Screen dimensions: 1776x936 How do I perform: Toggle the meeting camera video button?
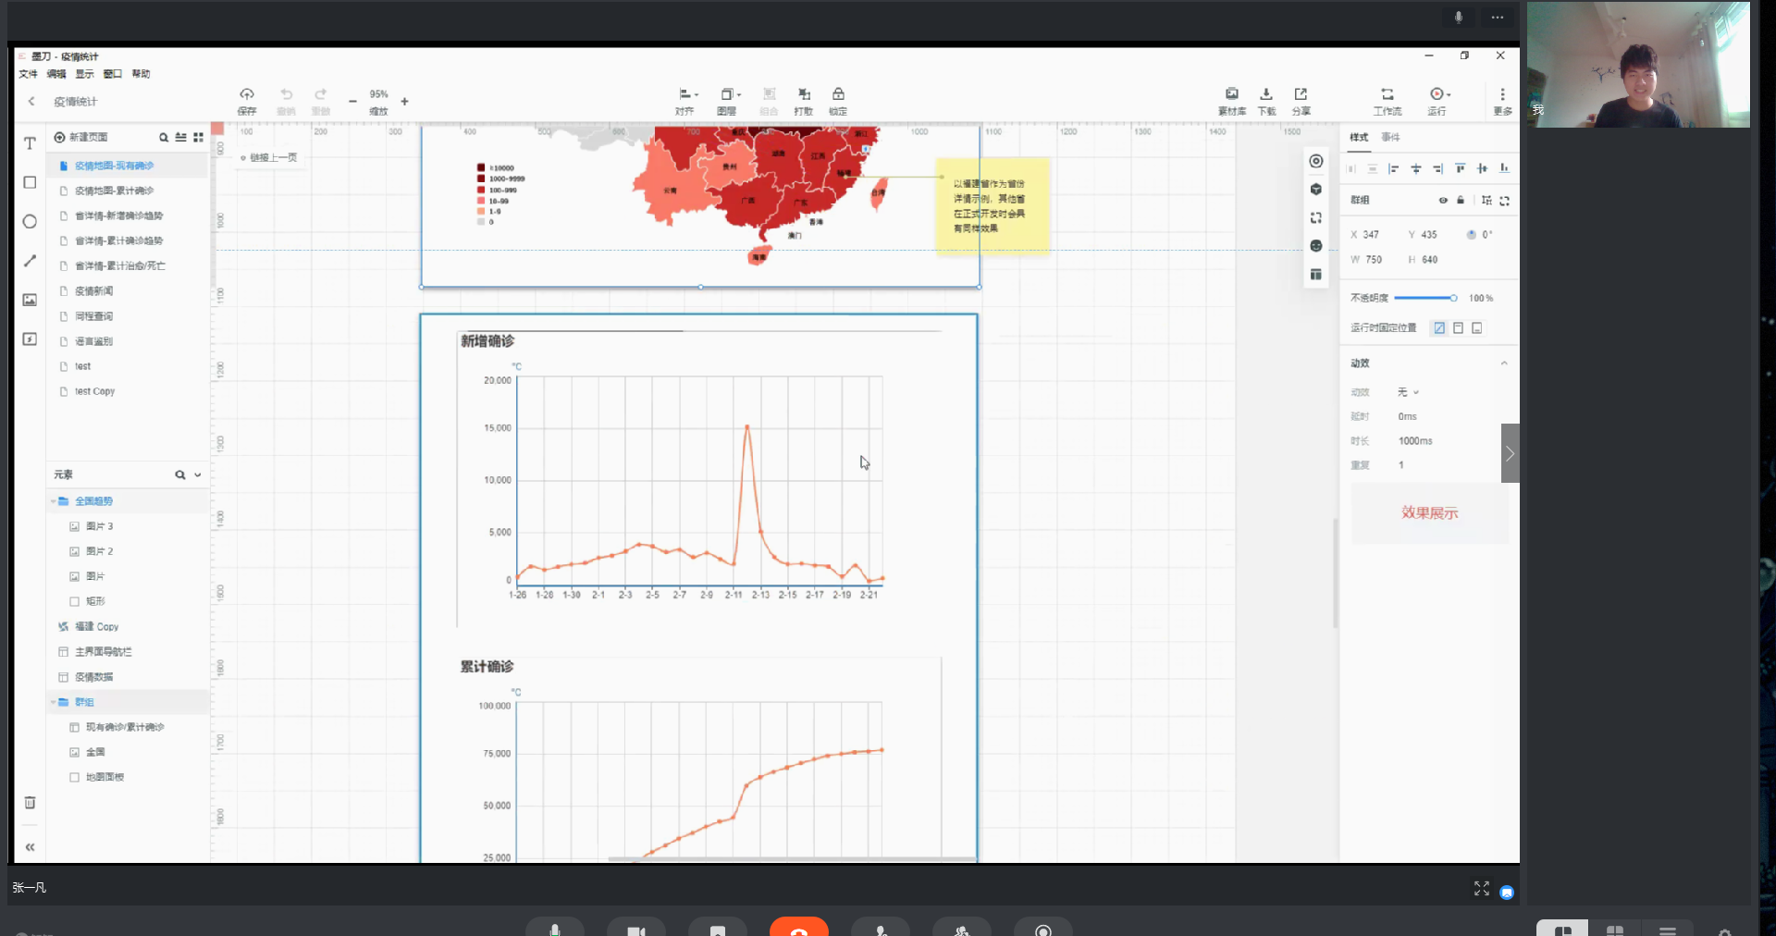[x=636, y=929]
